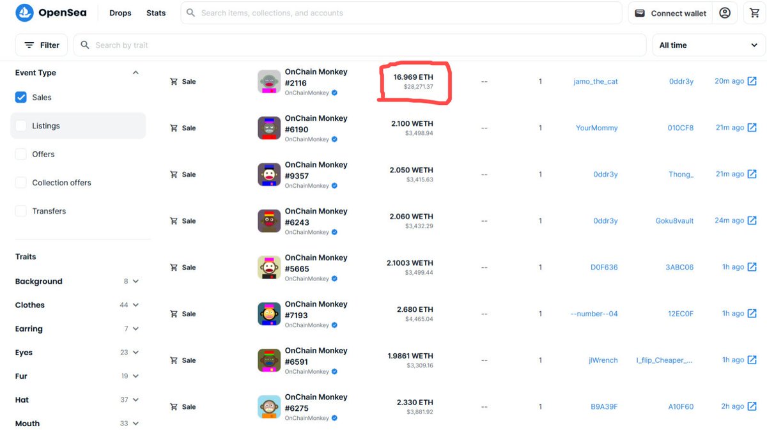Open the OnChain Monkey #6243 title
Image resolution: width=767 pixels, height=430 pixels.
point(316,217)
